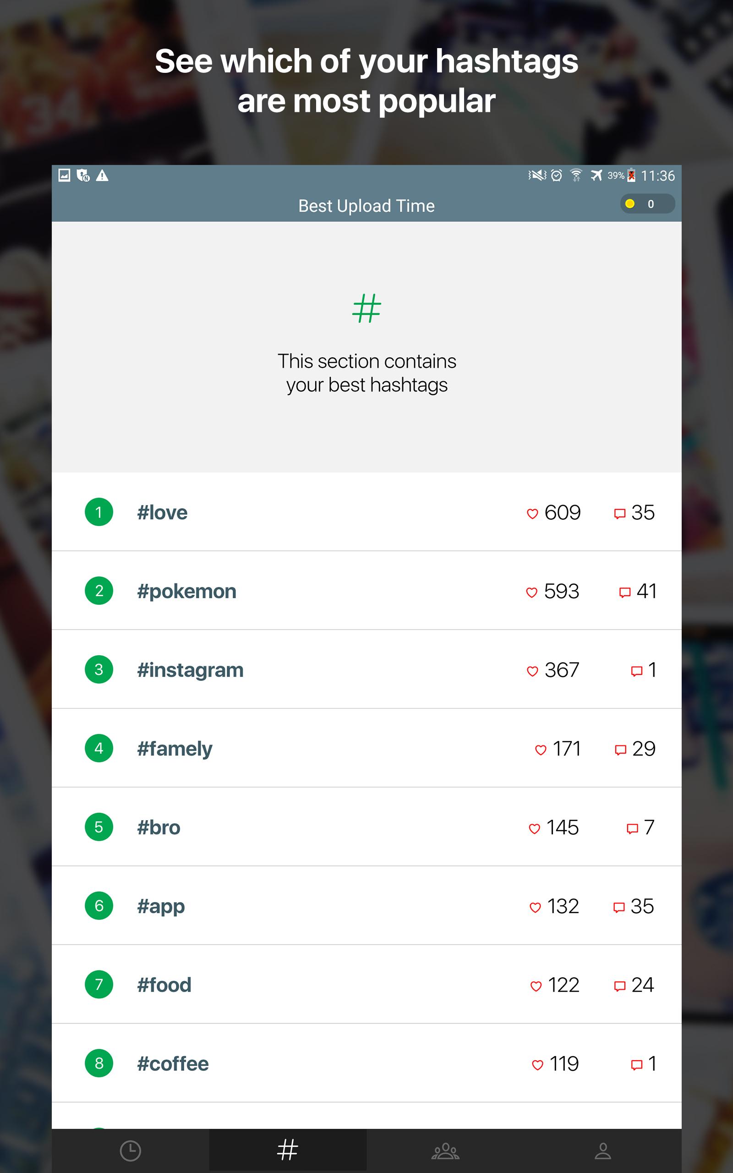
Task: Open the followers group tab
Action: pos(445,1151)
